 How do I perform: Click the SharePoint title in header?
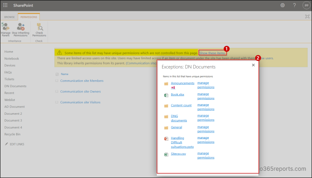coord(23,5)
